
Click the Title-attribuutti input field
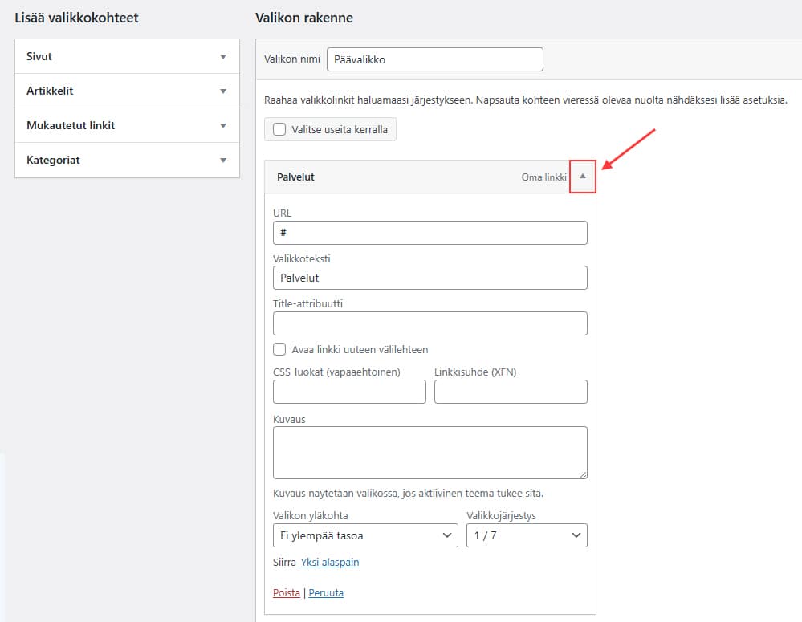click(429, 323)
